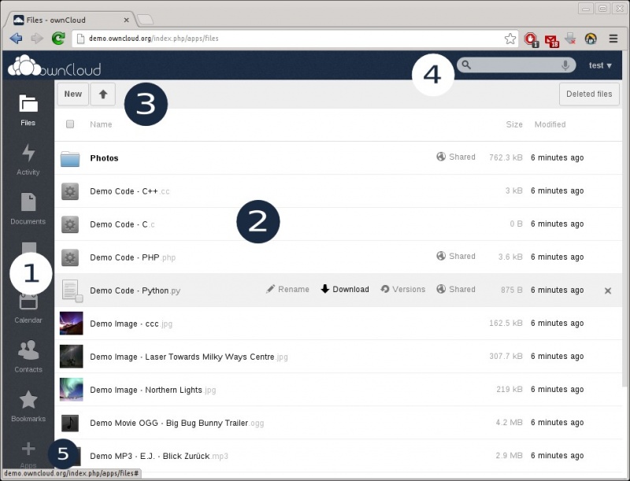This screenshot has height=481, width=630.
Task: Open the New file dropdown
Action: click(x=72, y=94)
